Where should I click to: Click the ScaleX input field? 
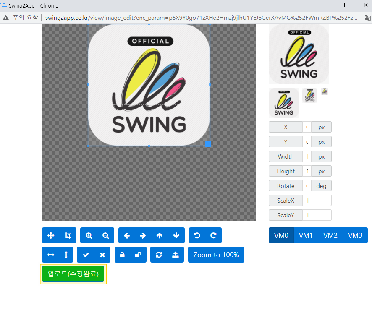tap(317, 201)
